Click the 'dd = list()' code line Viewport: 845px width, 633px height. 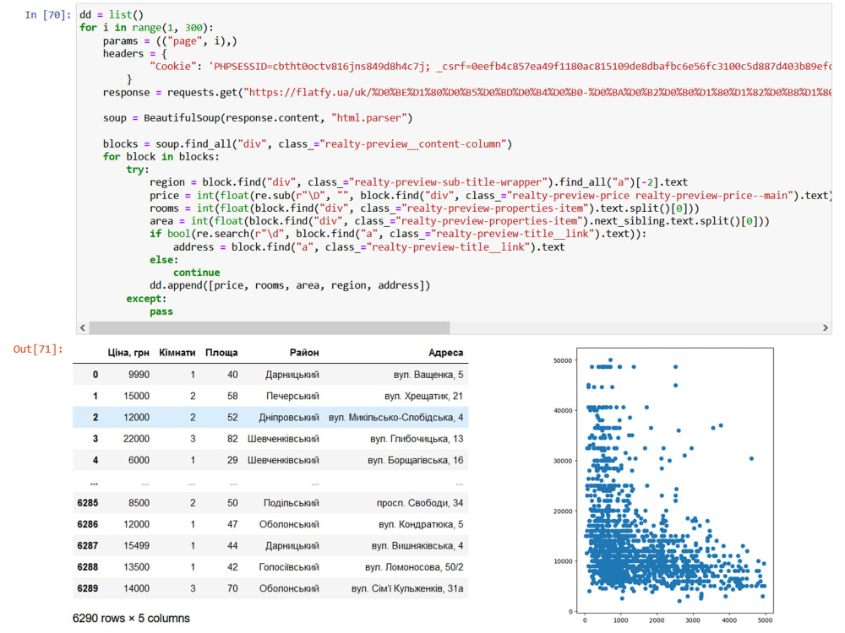(112, 15)
